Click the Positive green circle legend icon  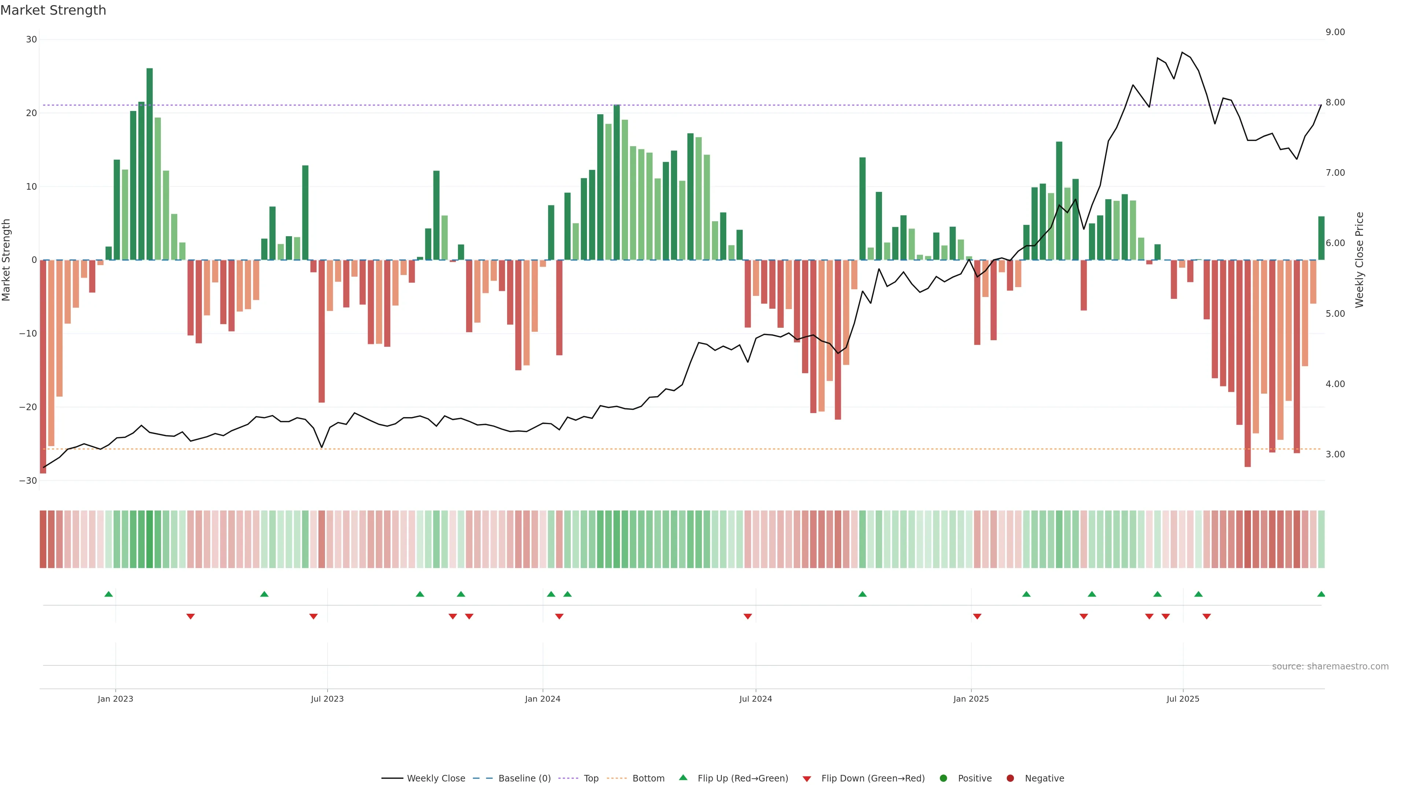pos(943,779)
